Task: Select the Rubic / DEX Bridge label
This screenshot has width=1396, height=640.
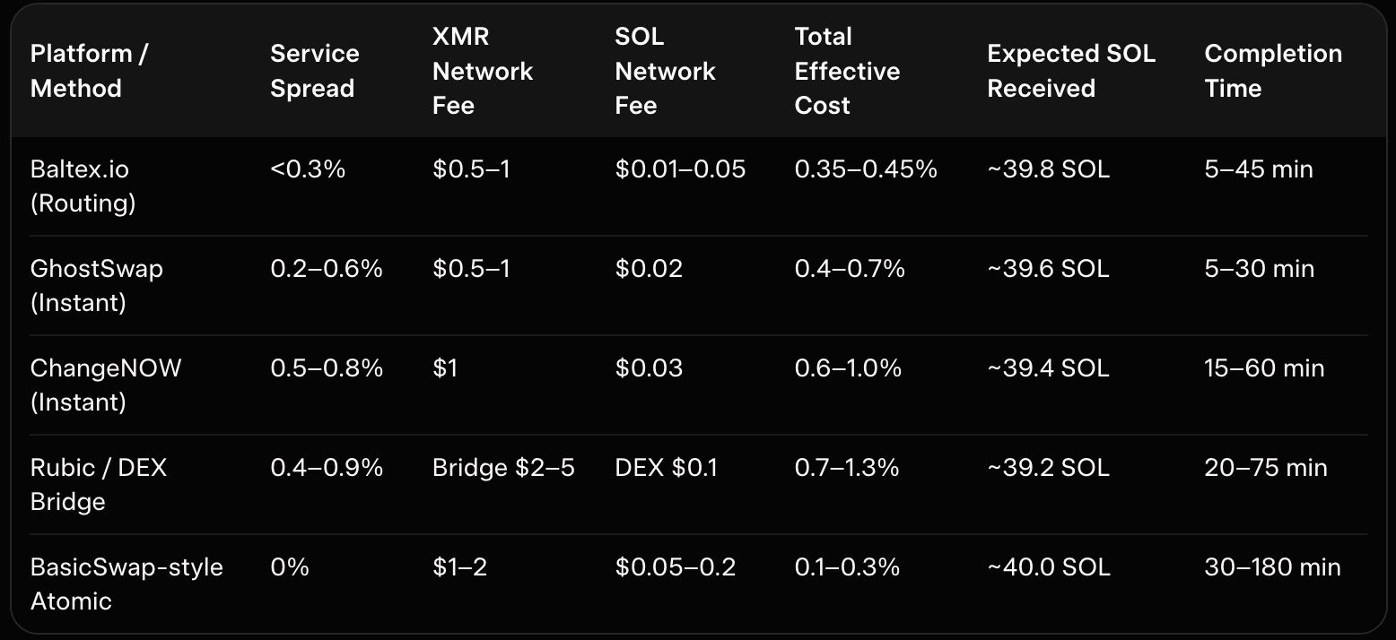Action: point(98,485)
